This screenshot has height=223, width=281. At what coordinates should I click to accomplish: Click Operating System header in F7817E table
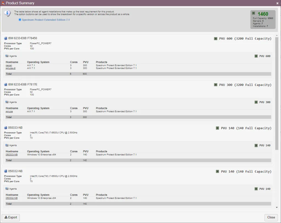38,108
